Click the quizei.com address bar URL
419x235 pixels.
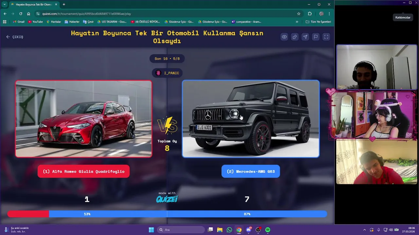(86, 14)
